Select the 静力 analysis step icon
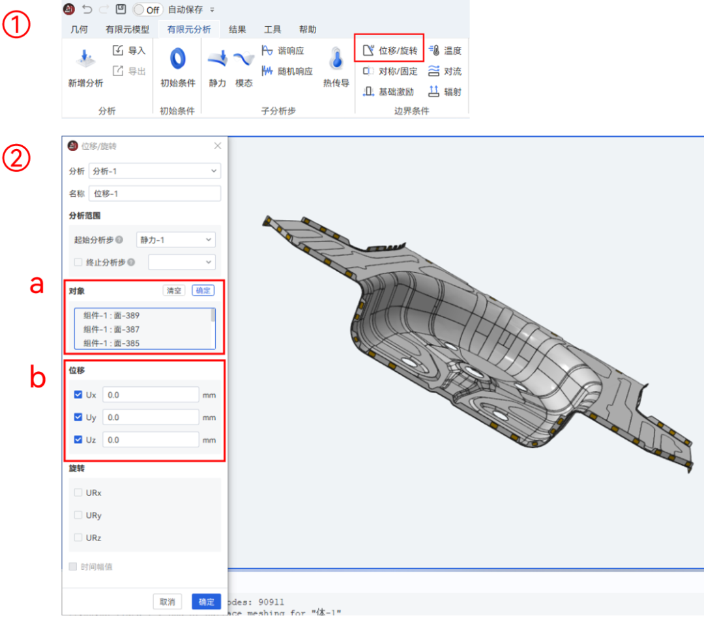This screenshot has width=704, height=618. click(x=217, y=65)
